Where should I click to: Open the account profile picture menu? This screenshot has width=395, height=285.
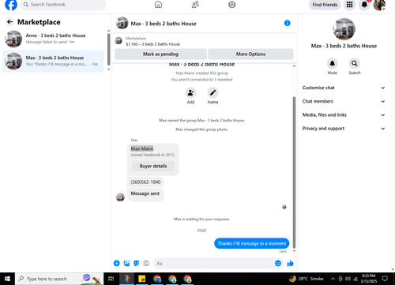[379, 5]
